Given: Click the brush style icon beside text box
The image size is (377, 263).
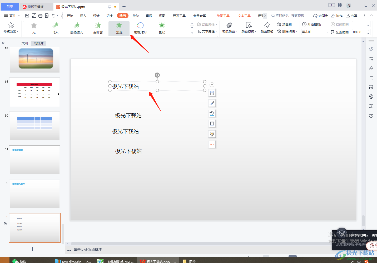Looking at the screenshot, I should pos(212,103).
